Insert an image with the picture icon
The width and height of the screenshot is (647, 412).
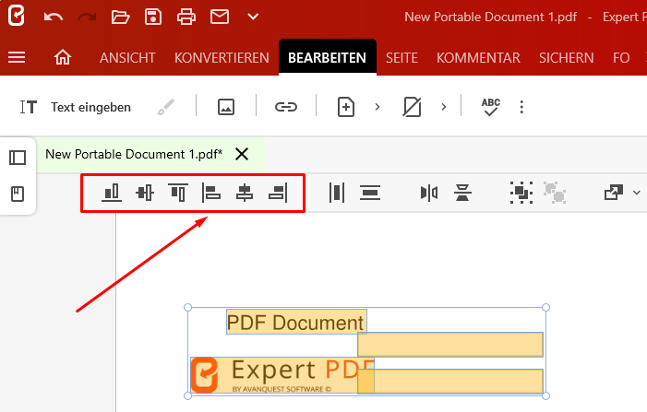(226, 107)
